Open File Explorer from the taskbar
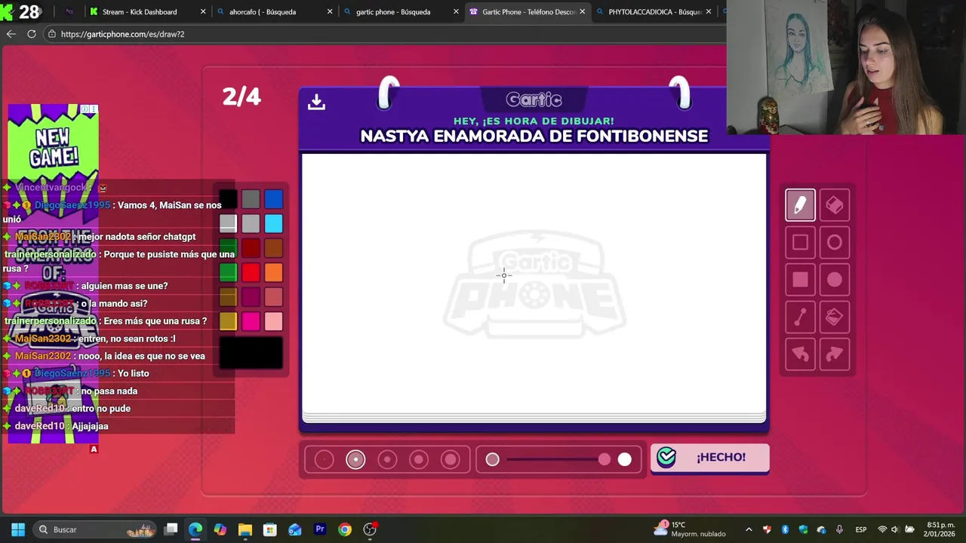The width and height of the screenshot is (966, 543). (245, 529)
